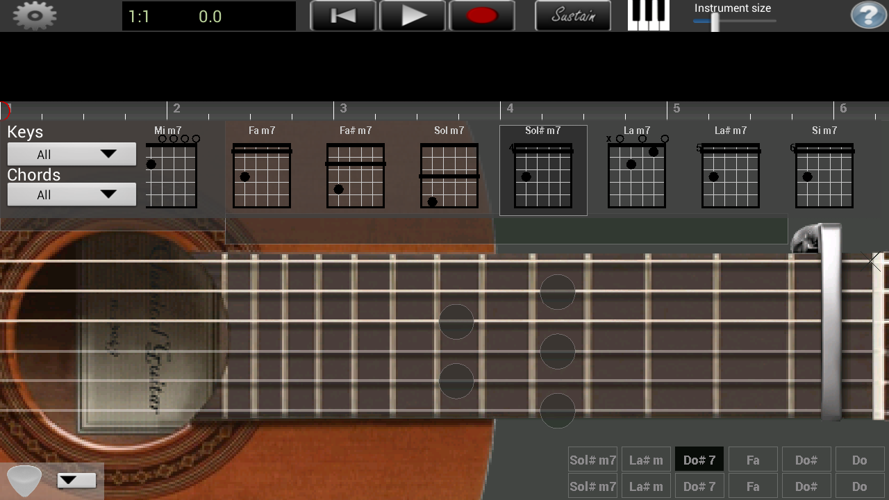Tap top-row La# m chord button
The image size is (889, 500).
pyautogui.click(x=646, y=460)
